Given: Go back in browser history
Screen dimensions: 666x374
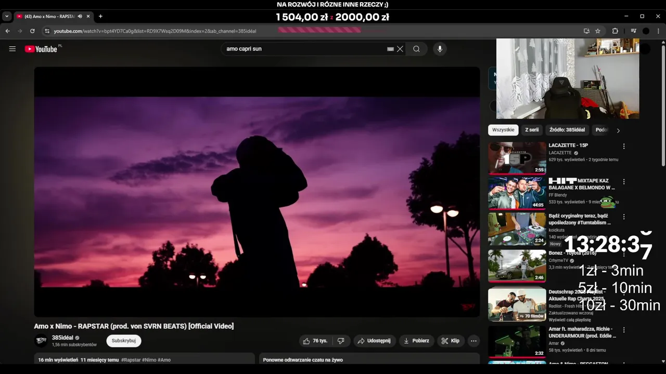Looking at the screenshot, I should [7, 31].
